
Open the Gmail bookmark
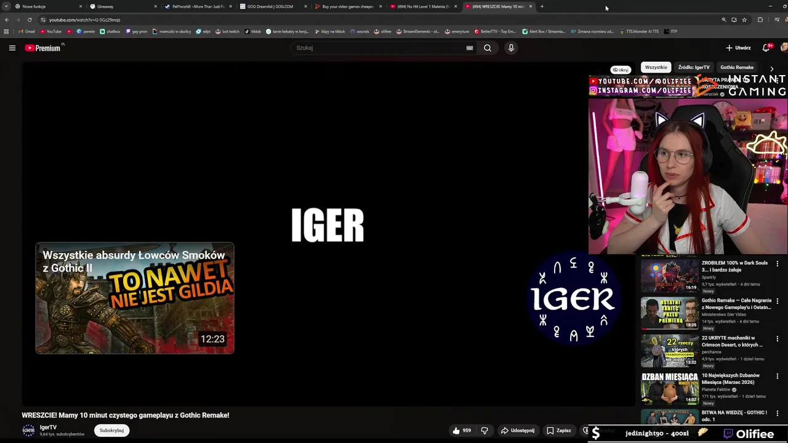tap(26, 31)
